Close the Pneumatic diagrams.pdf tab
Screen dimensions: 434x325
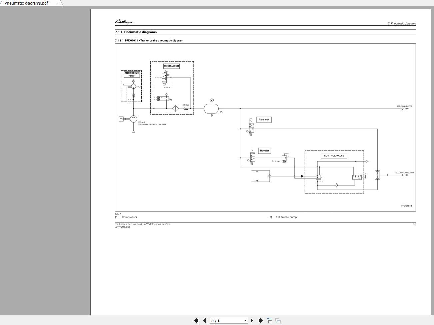(58, 3)
